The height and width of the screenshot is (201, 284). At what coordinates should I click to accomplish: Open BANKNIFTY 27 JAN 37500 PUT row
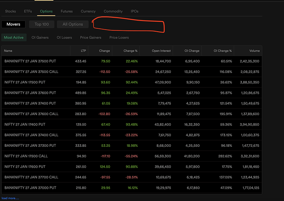click(132, 61)
